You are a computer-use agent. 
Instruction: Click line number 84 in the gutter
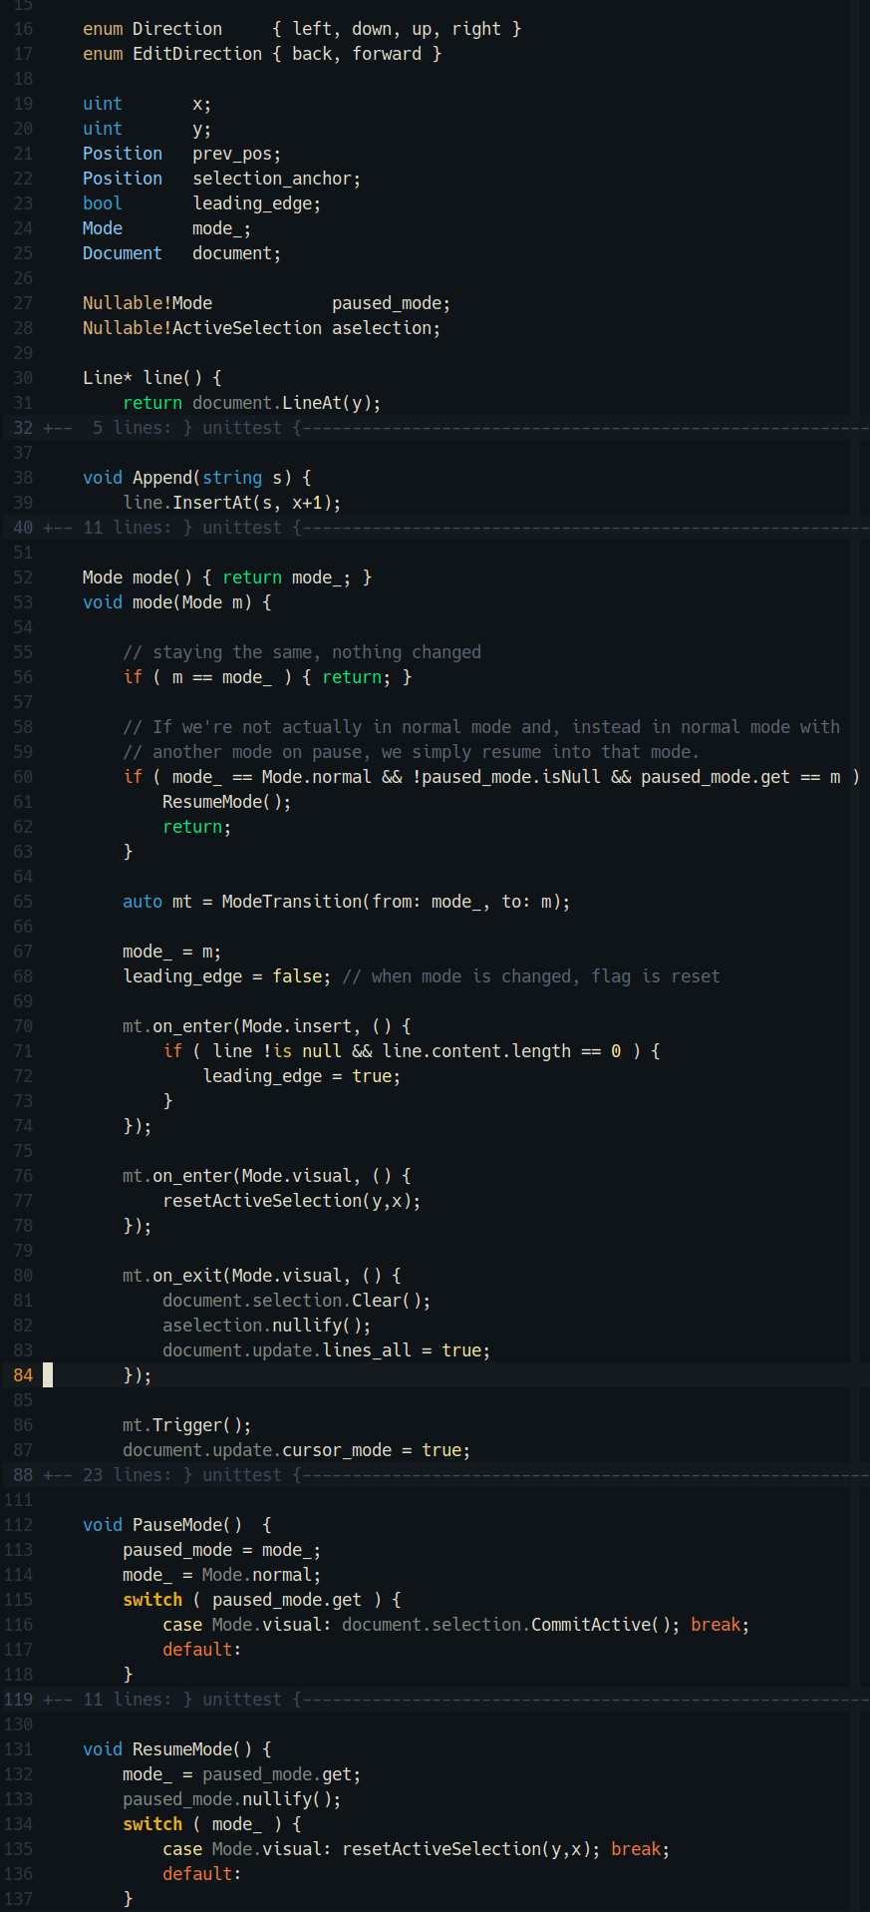tap(23, 1375)
